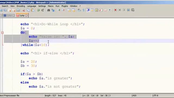Toggle the Indent Guide toolbar button
174x98 pixels.
pyautogui.click(x=88, y=10)
